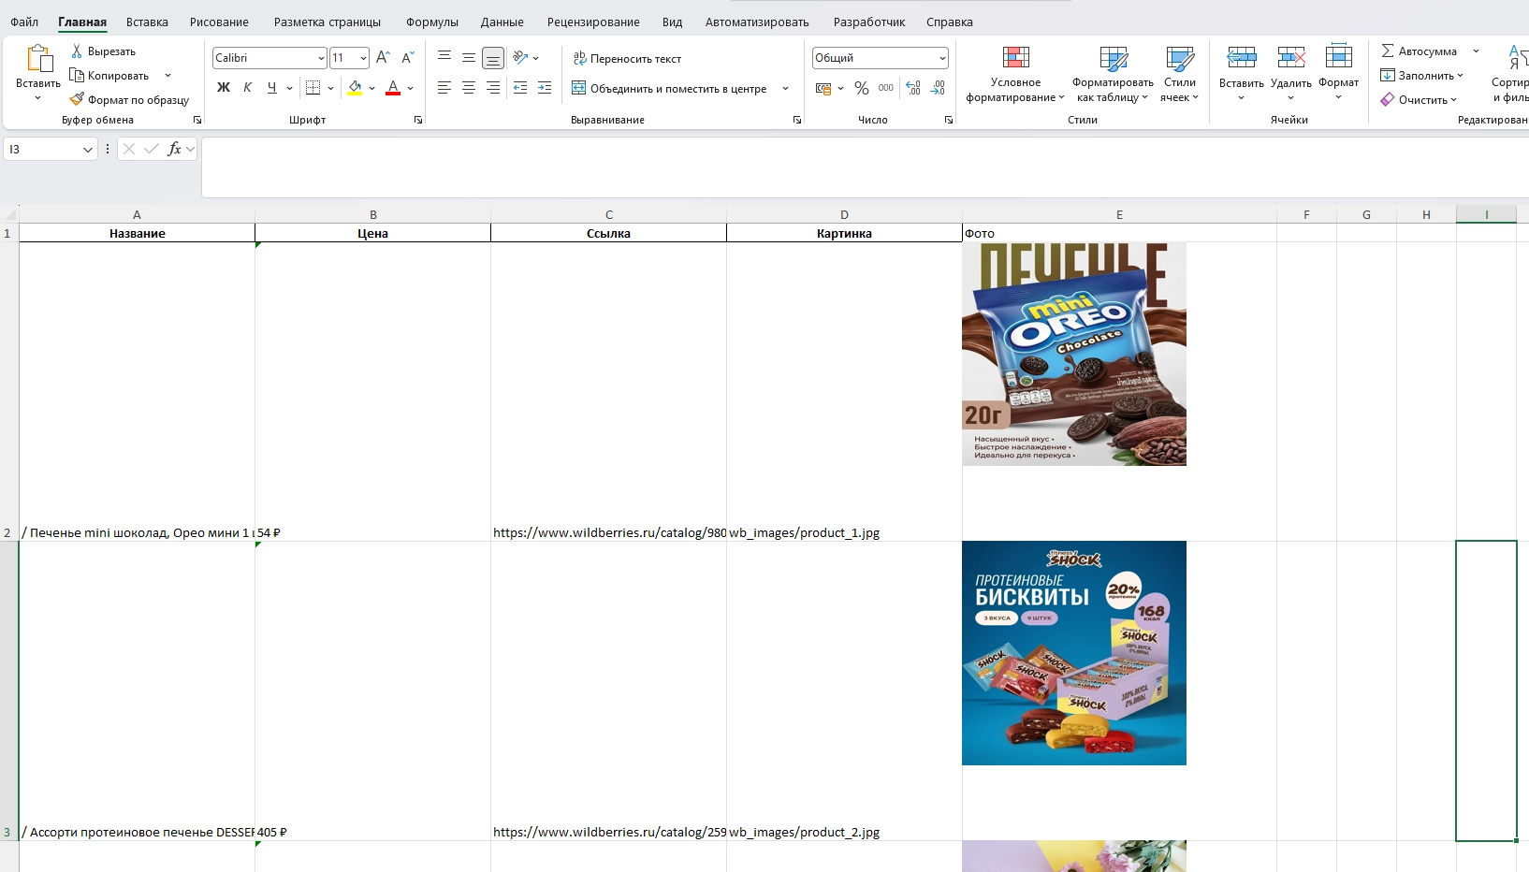The image size is (1529, 872).
Task: Click the Cut (Вырезать) scissors icon
Action: click(x=77, y=51)
